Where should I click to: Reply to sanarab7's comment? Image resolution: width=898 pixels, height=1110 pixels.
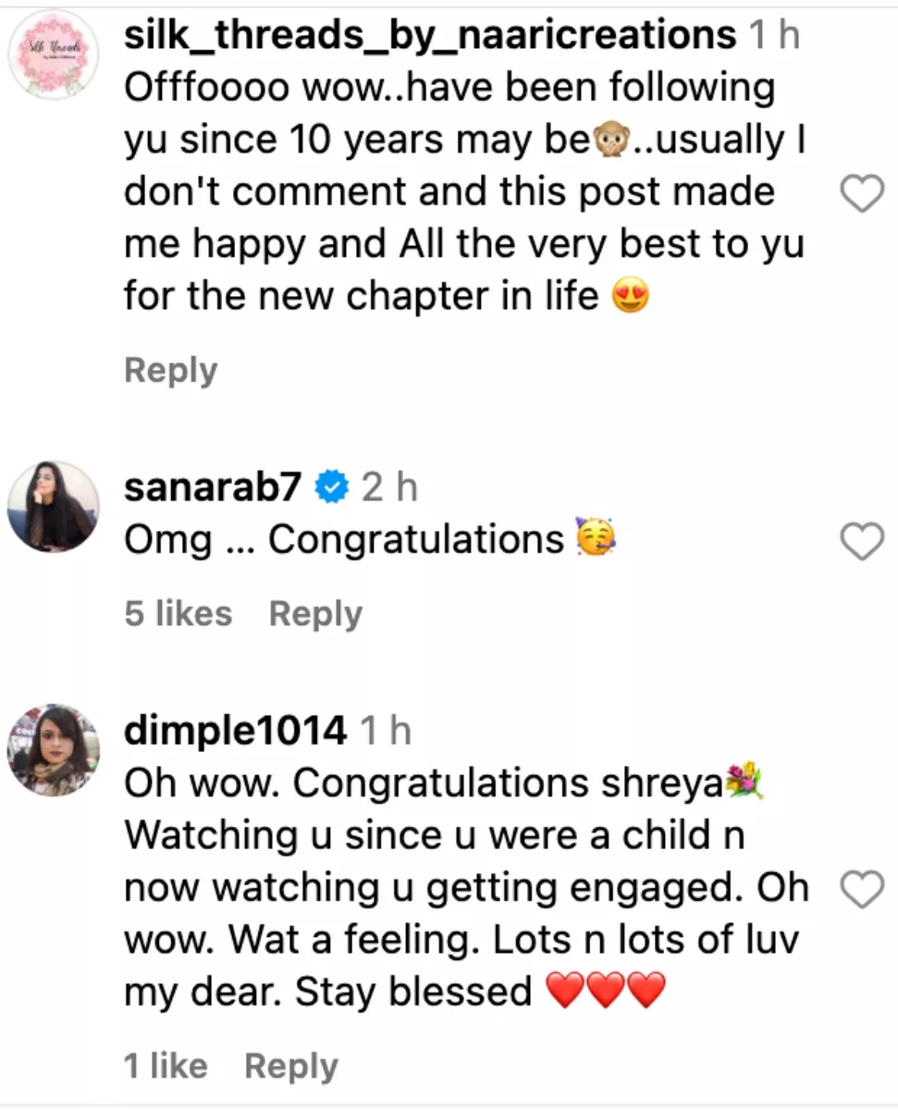coord(315,614)
